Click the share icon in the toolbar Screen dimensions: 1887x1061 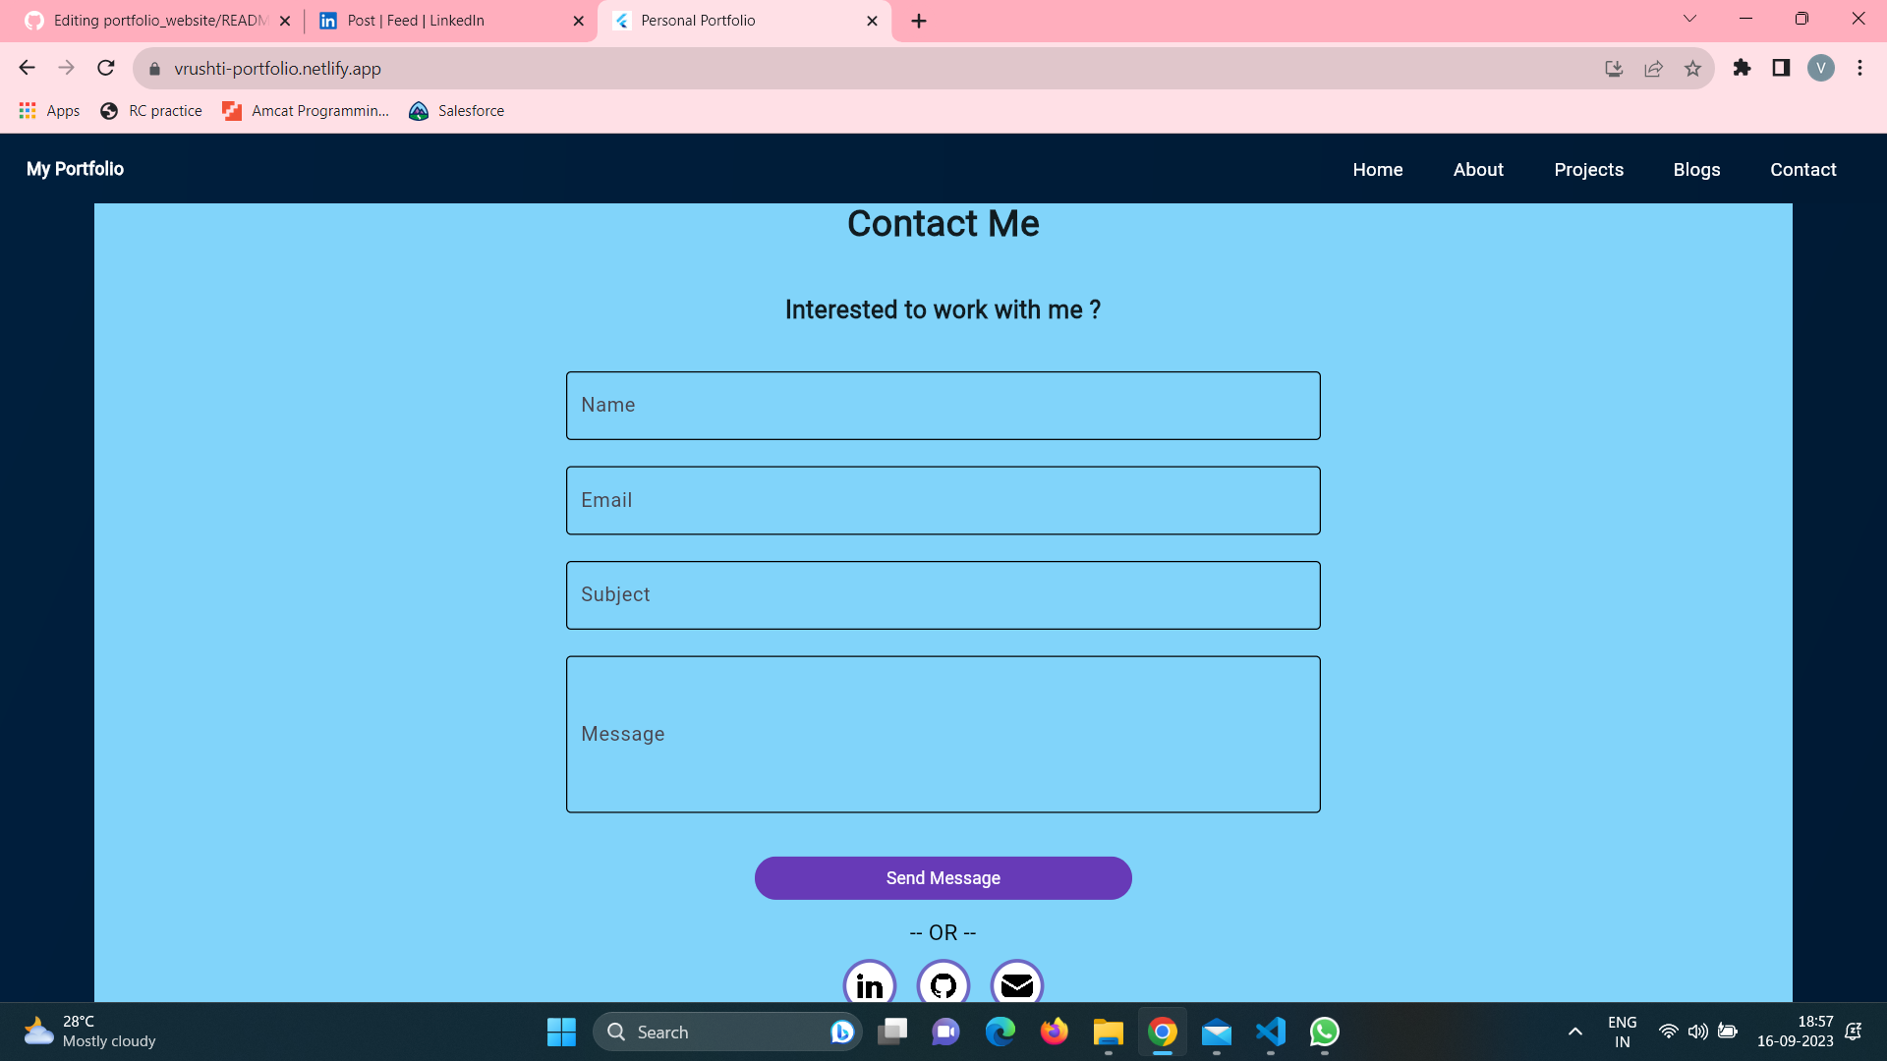point(1653,69)
